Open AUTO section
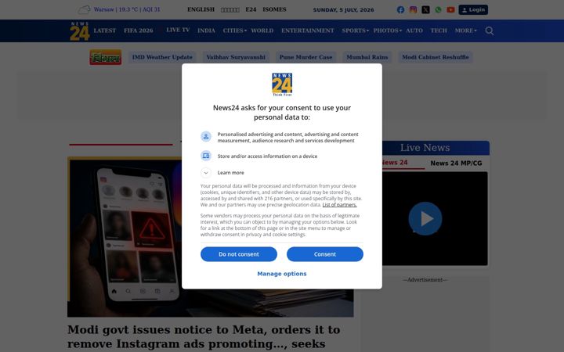Screen dimensions: 564x352 point(414,31)
